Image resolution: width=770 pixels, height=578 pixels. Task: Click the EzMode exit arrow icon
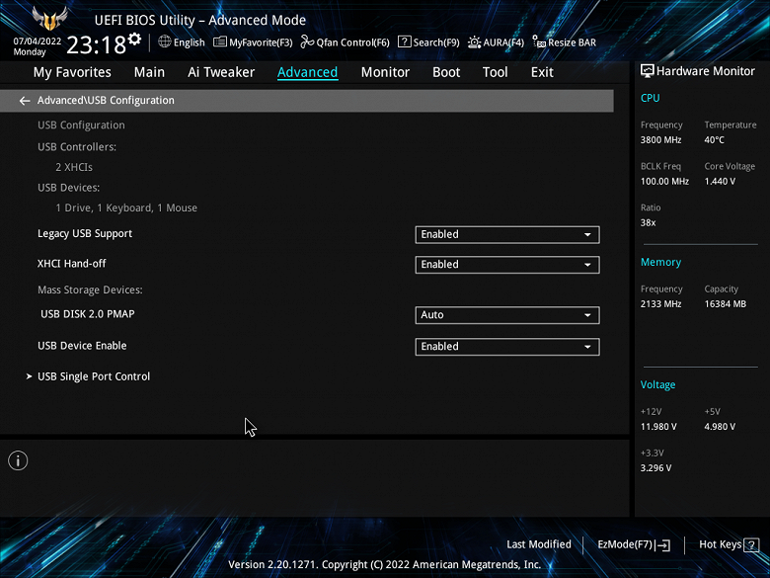(x=662, y=545)
